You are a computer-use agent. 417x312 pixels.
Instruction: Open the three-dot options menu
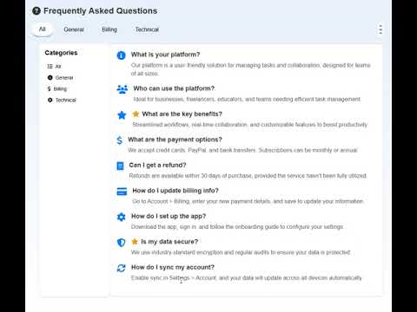[381, 29]
